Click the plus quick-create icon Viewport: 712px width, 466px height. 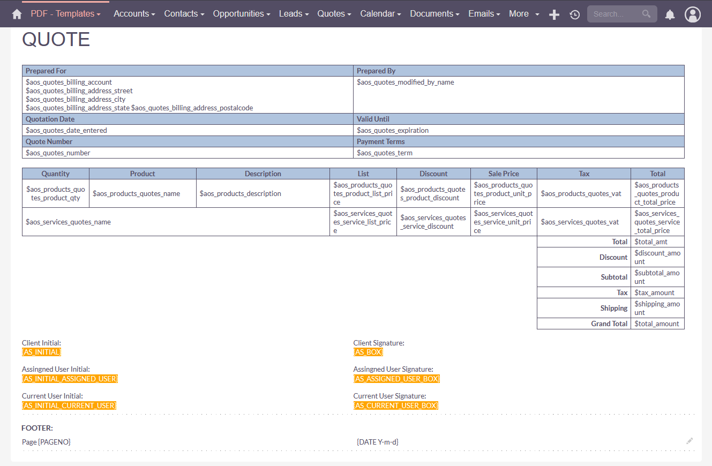554,14
